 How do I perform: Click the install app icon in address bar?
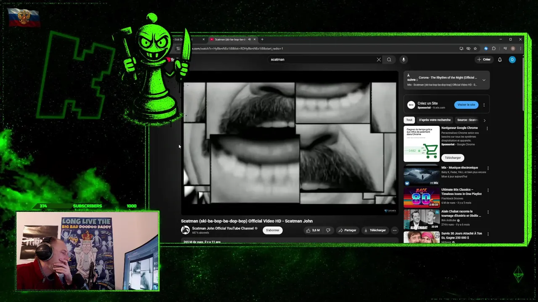click(x=462, y=48)
